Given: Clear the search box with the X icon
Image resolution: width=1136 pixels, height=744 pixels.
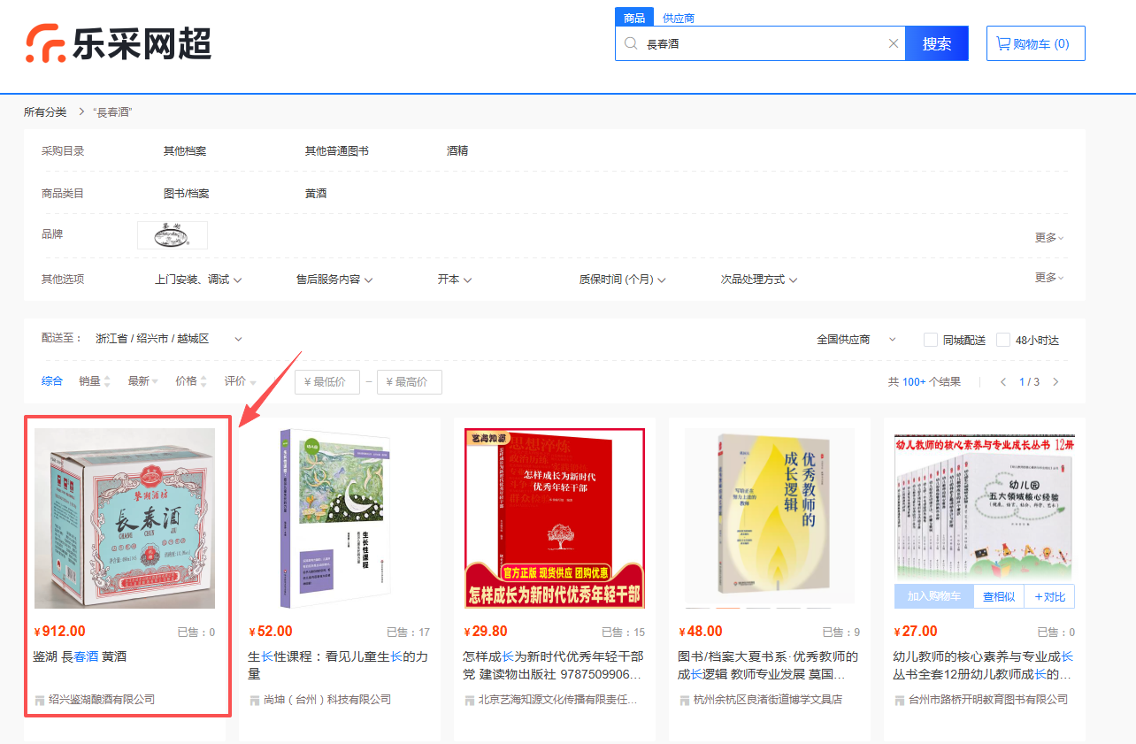Looking at the screenshot, I should (x=893, y=43).
